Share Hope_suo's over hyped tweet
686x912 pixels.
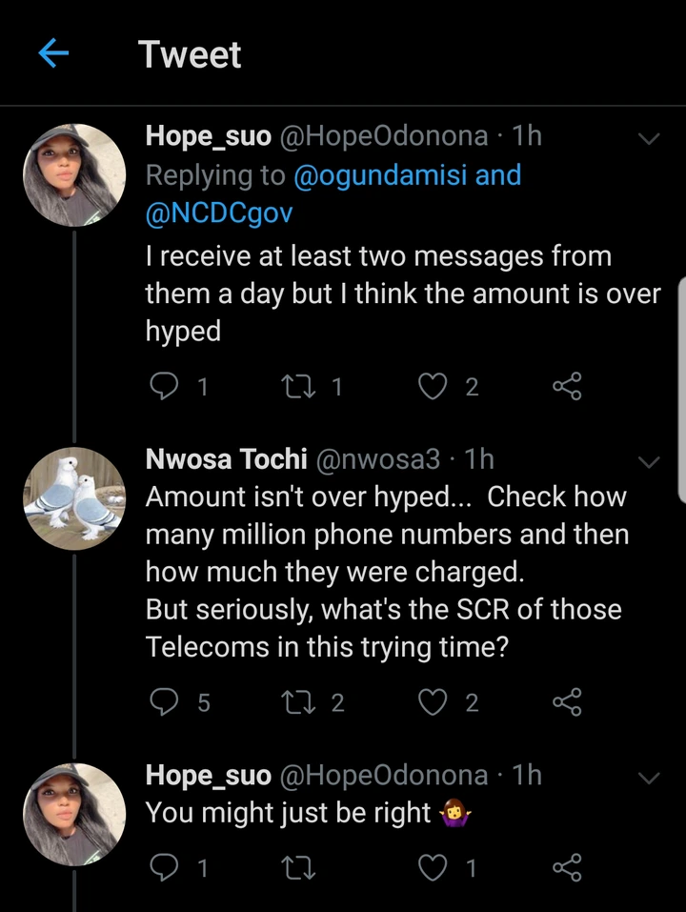(x=567, y=386)
